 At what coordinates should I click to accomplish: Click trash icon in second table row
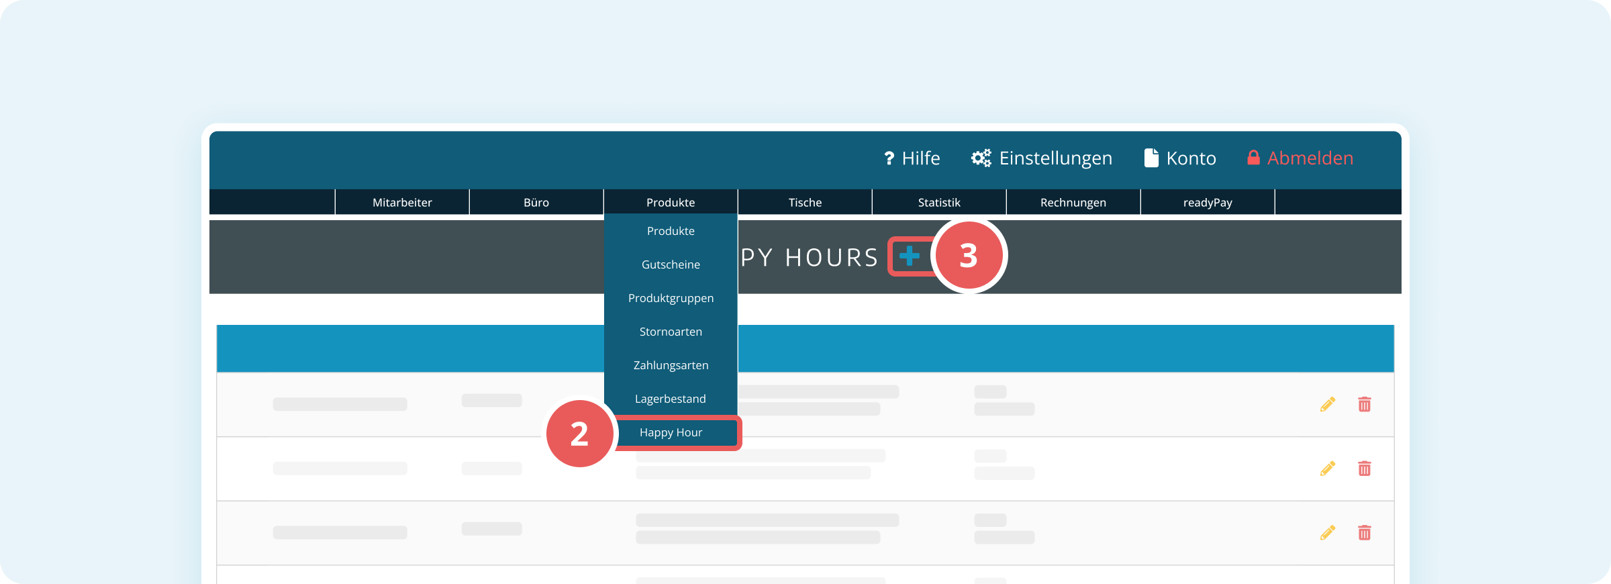tap(1365, 469)
